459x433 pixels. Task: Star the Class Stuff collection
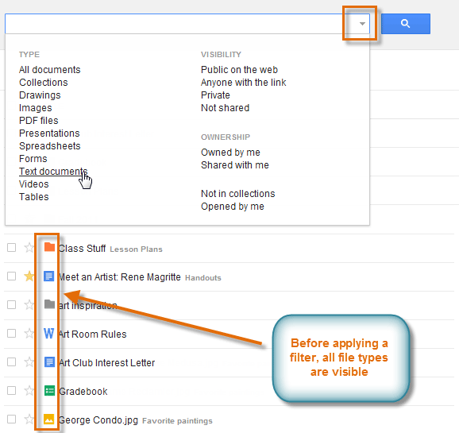click(29, 248)
